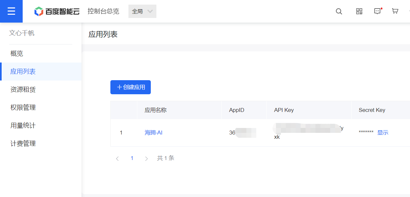Open the messages notification icon
The height and width of the screenshot is (197, 410).
coord(377,11)
